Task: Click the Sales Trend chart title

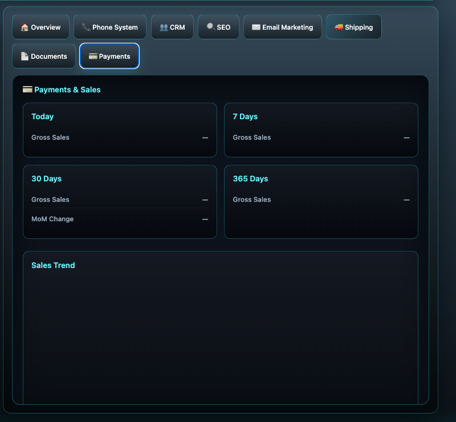Action: [x=53, y=265]
